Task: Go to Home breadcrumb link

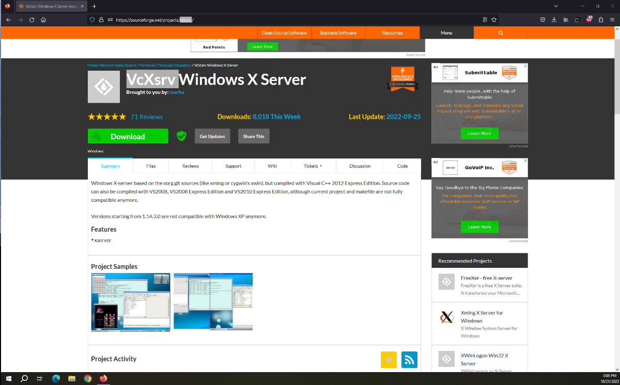Action: 92,66
